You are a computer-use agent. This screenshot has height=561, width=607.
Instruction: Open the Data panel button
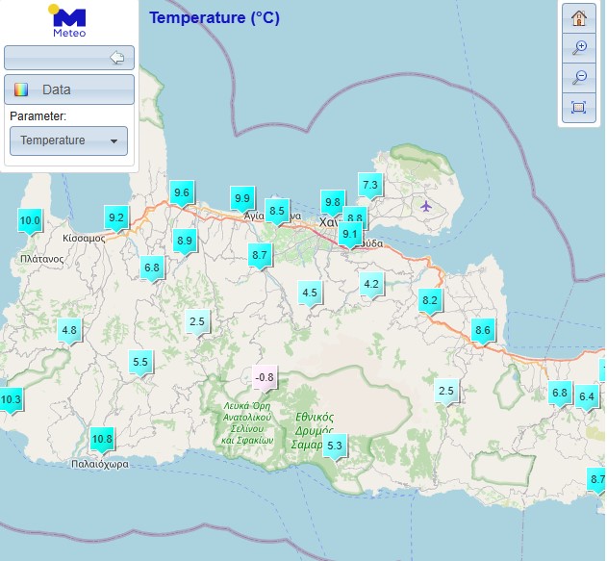click(68, 89)
